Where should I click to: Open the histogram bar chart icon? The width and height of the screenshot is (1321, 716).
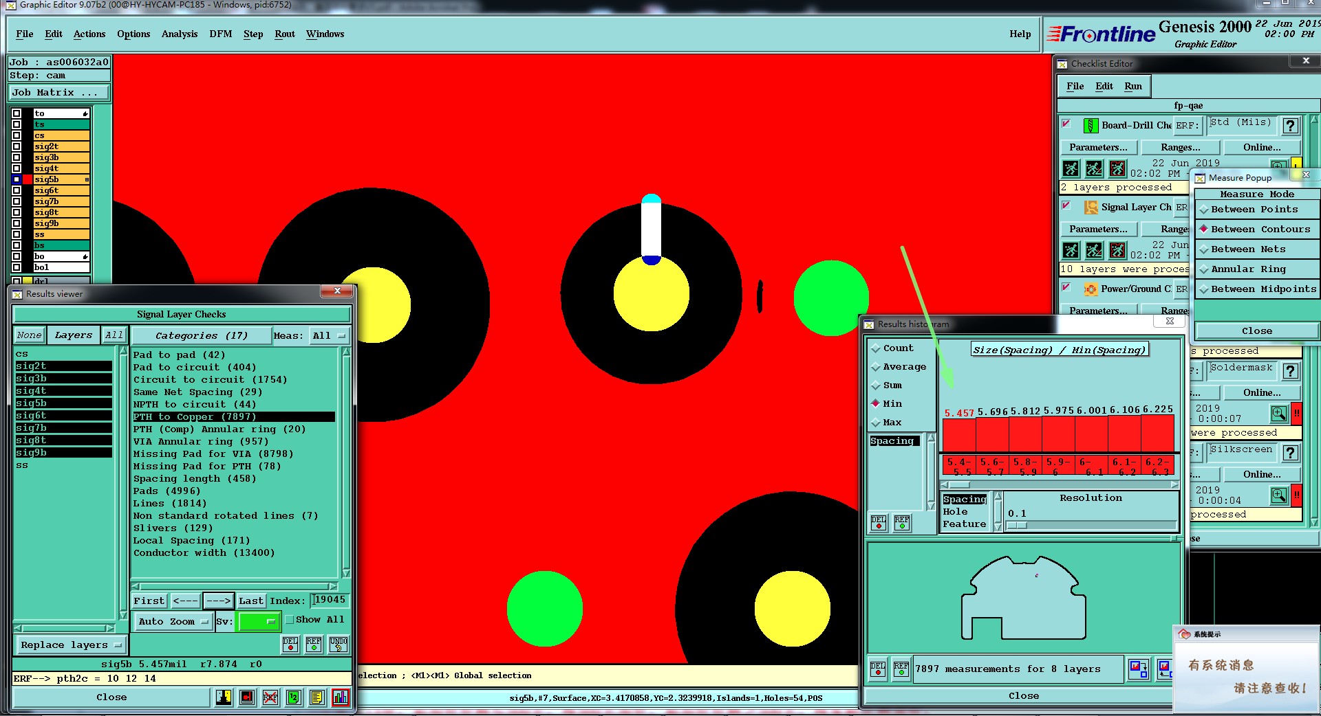point(341,697)
